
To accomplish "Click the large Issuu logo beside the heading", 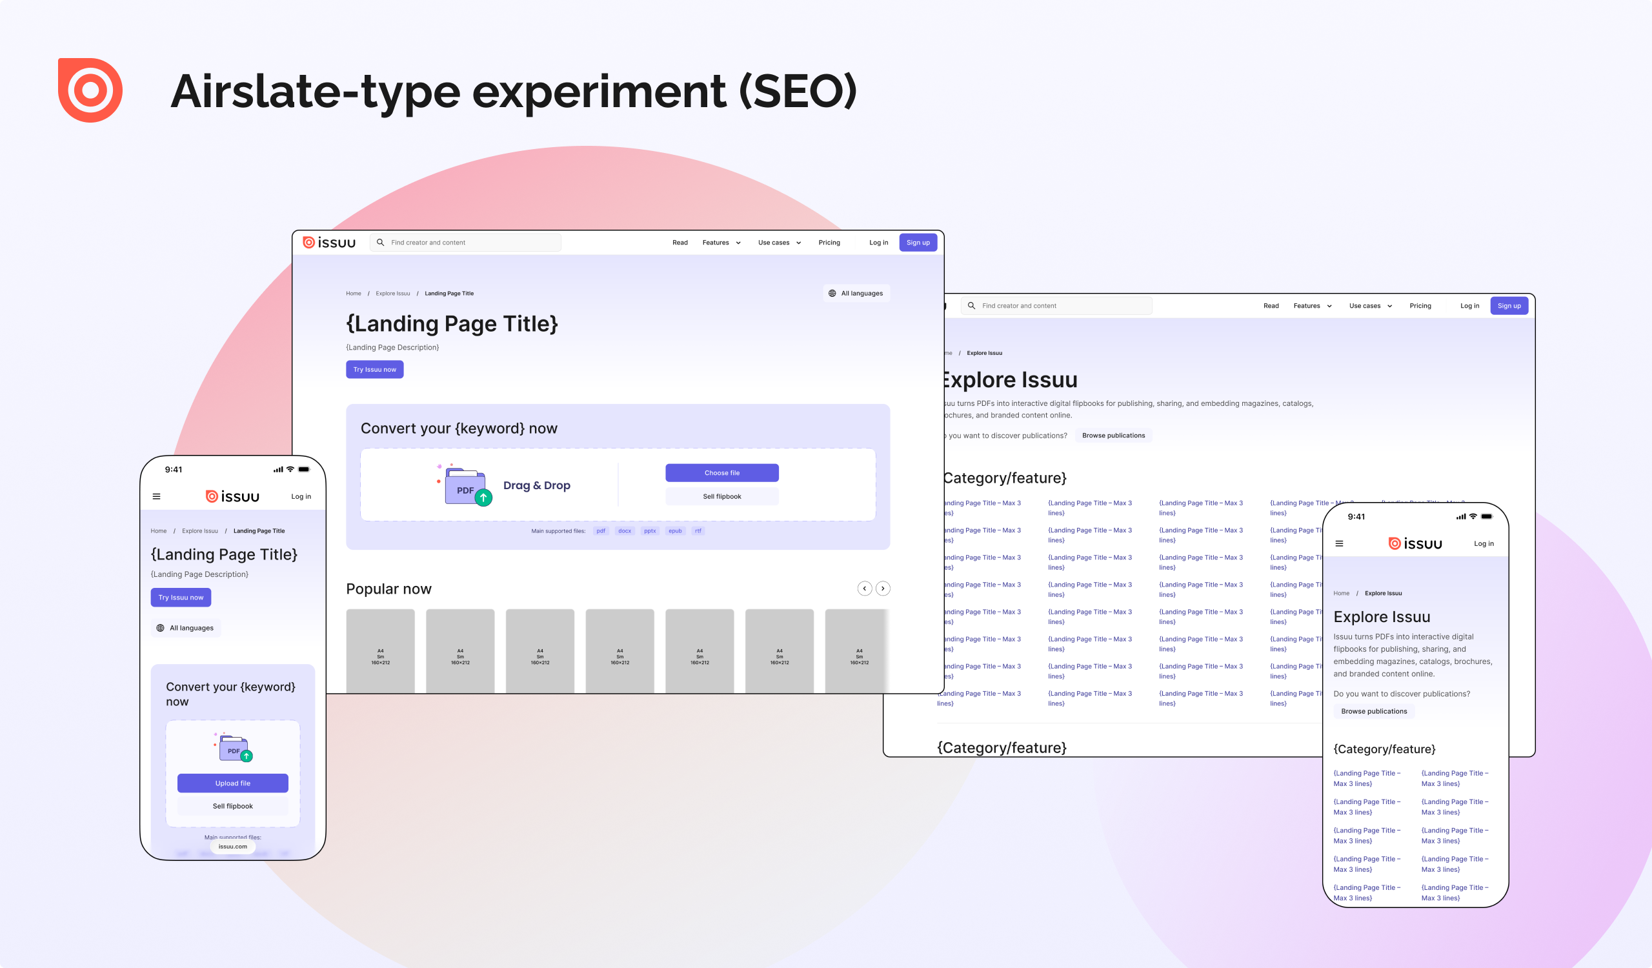I will pyautogui.click(x=90, y=90).
